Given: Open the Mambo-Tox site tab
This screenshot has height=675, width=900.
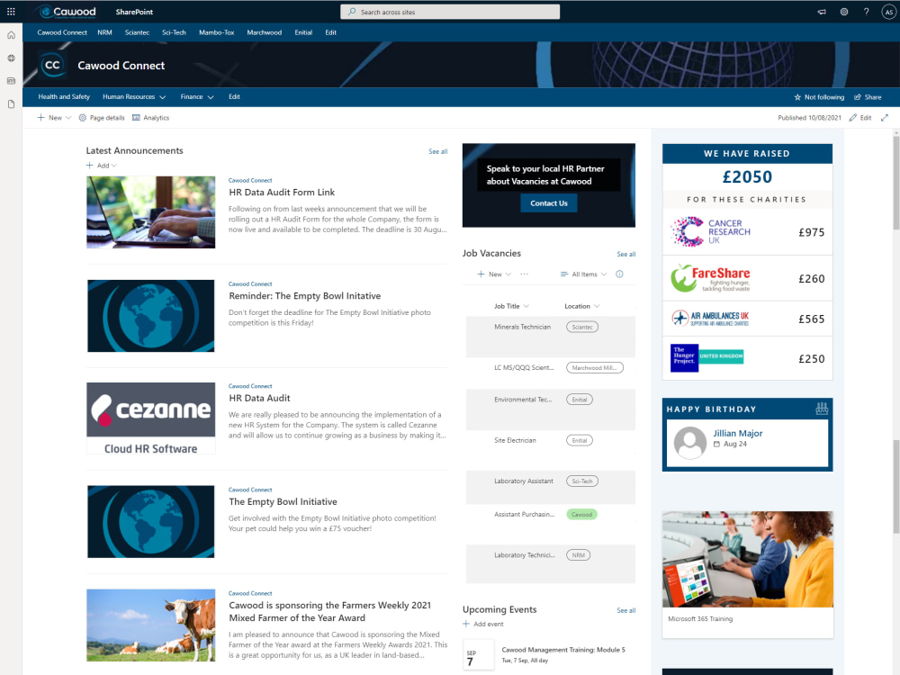Looking at the screenshot, I should (216, 32).
